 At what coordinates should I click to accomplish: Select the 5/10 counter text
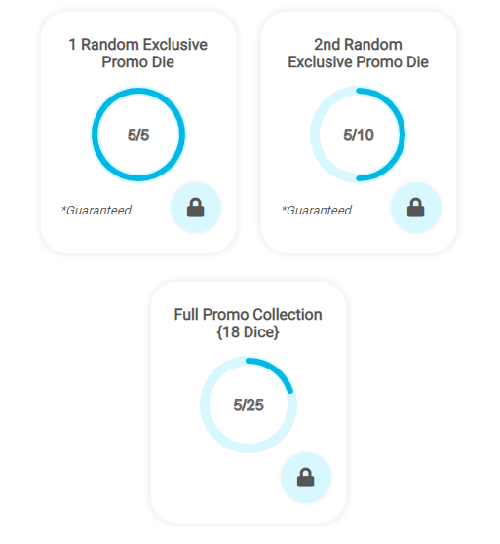[x=359, y=135]
